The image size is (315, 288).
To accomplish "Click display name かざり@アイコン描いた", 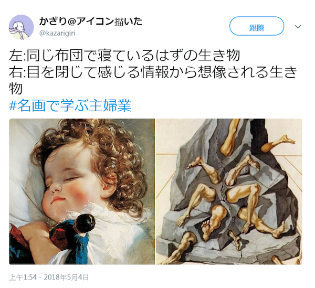I will click(x=91, y=22).
